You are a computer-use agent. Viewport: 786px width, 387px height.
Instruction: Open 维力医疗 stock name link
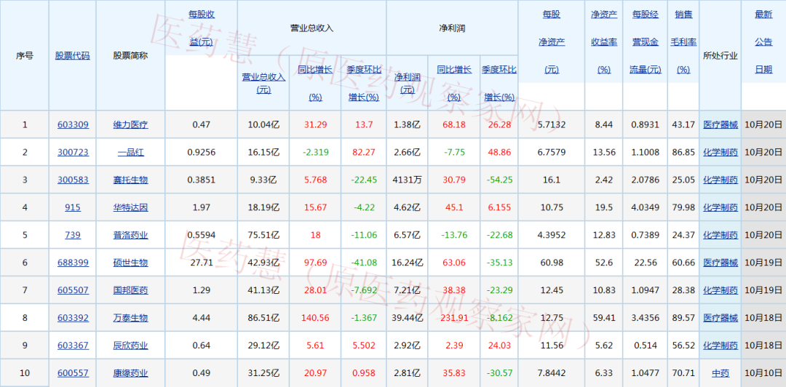click(131, 124)
